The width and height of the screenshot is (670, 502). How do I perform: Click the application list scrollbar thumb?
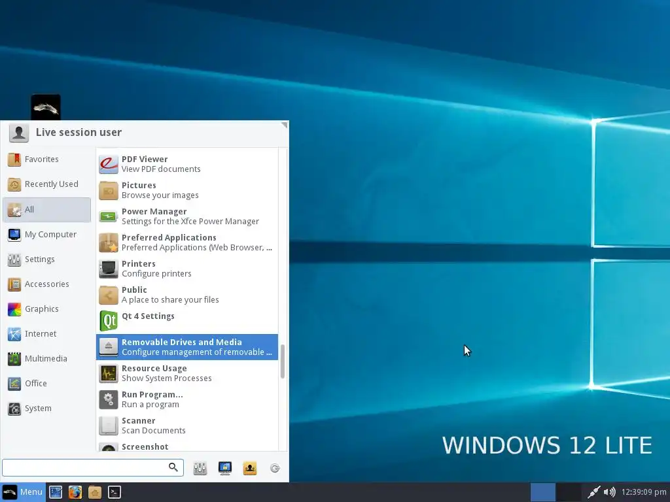tap(283, 361)
